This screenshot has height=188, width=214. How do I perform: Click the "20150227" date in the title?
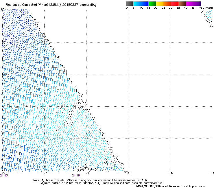70,5
